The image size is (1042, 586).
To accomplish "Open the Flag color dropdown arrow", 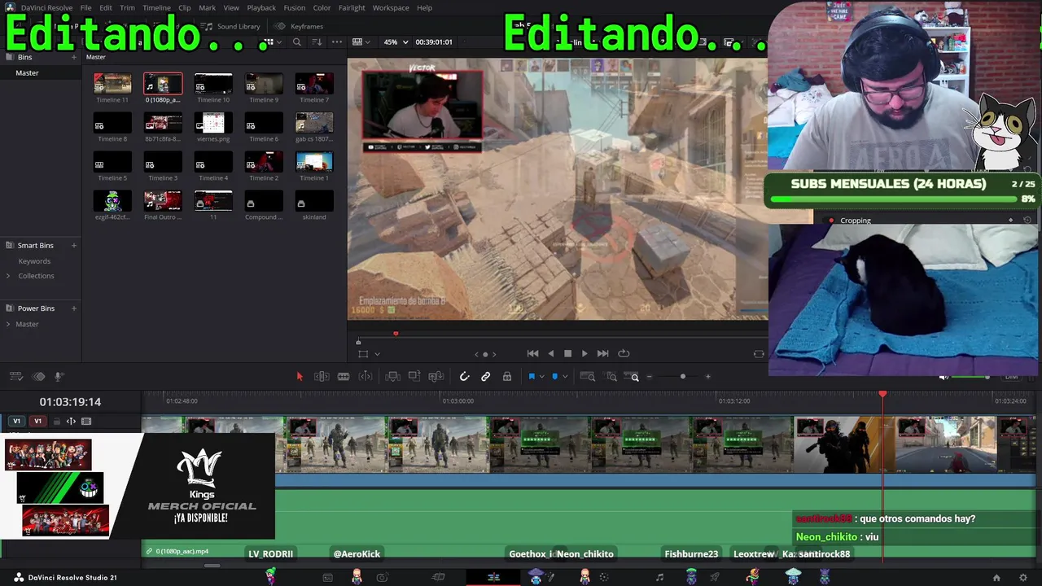I will click(x=541, y=377).
